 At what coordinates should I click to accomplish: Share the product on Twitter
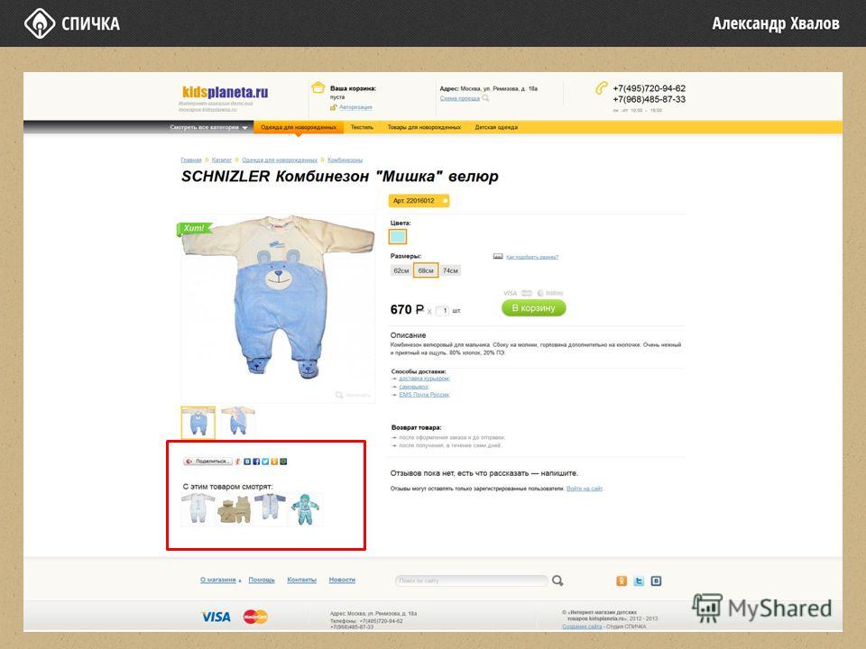coord(265,462)
